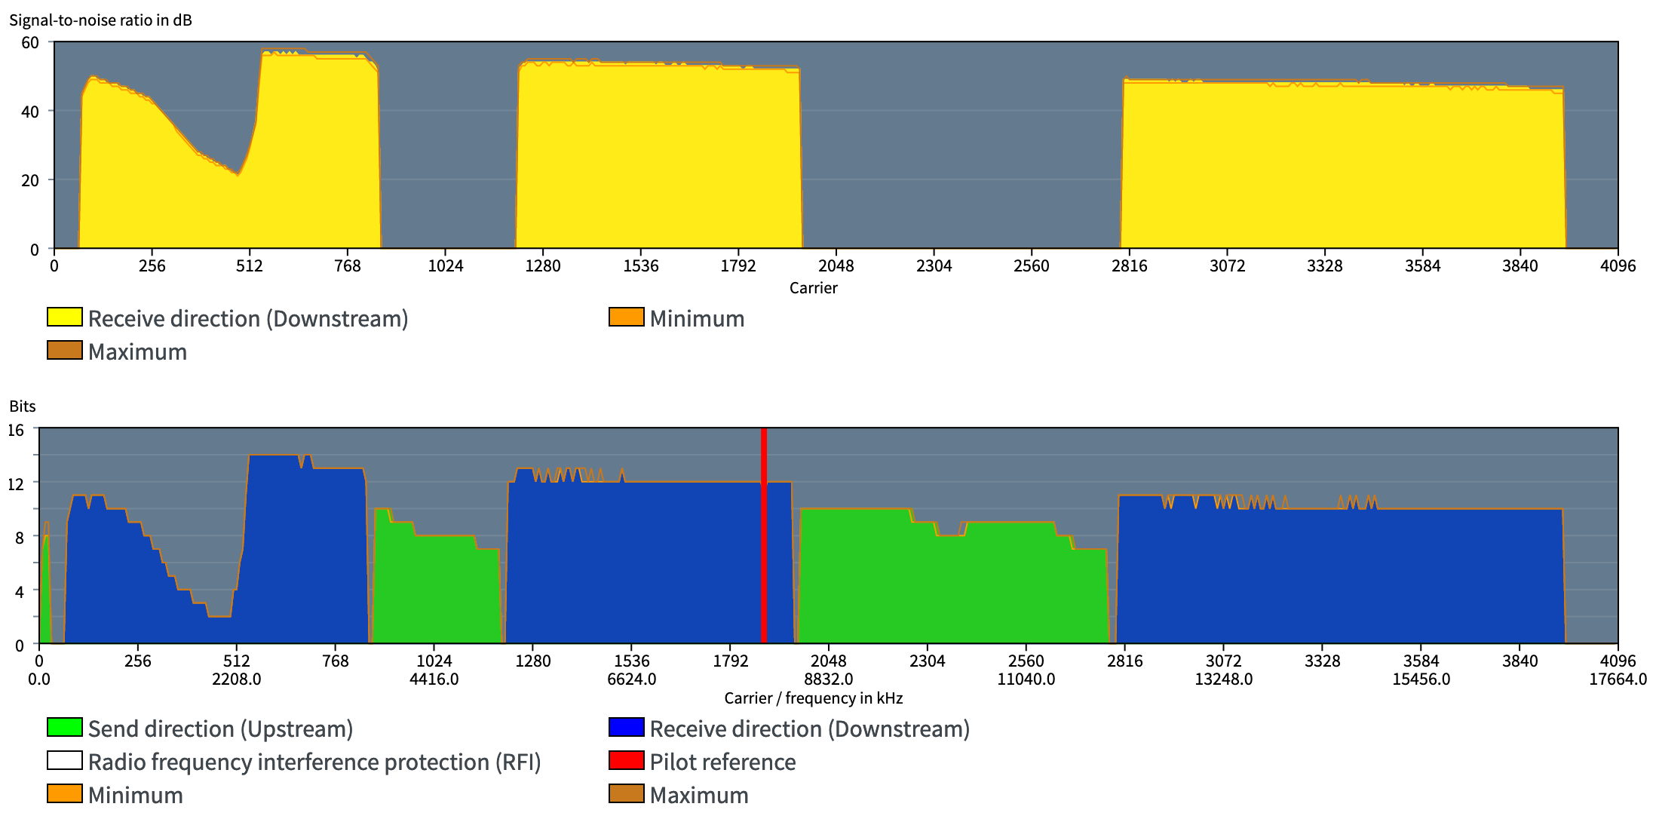Click the 'Carrier / frequency in kHz' axis label
This screenshot has height=822, width=1656.
[814, 698]
